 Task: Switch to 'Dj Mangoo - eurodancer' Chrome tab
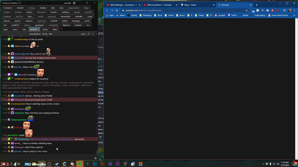(123, 5)
